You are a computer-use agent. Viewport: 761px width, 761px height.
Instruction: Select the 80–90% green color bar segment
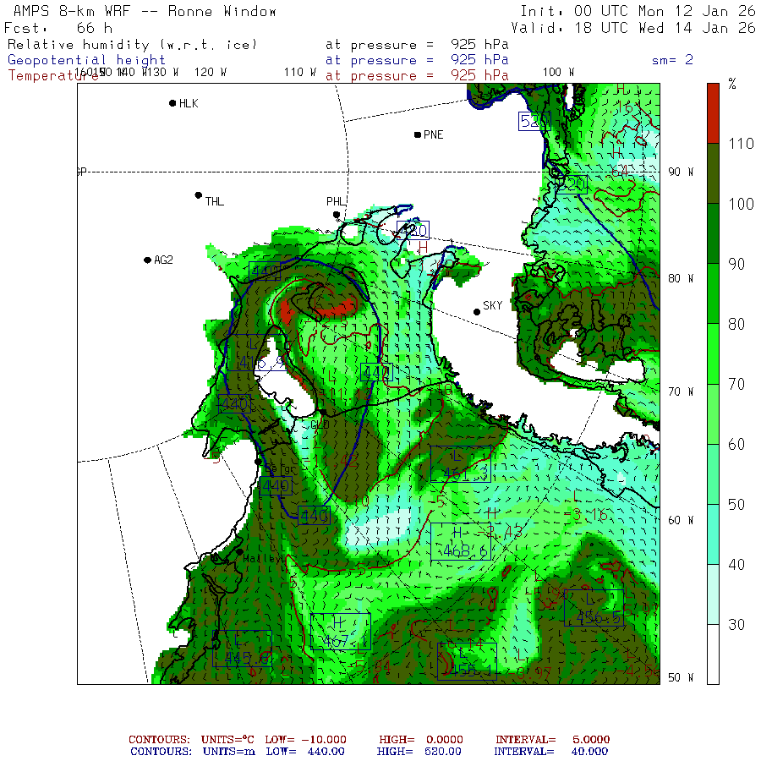pos(713,293)
